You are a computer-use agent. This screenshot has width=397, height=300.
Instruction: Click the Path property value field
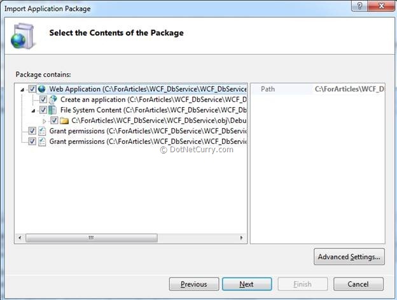click(x=349, y=89)
